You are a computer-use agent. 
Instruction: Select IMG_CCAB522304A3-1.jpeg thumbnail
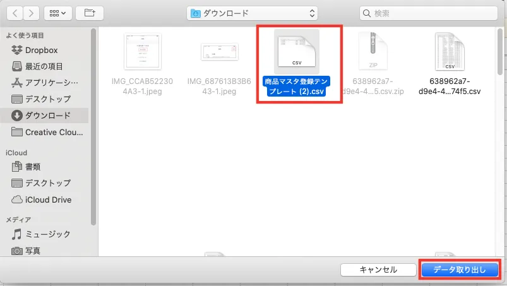tap(143, 51)
